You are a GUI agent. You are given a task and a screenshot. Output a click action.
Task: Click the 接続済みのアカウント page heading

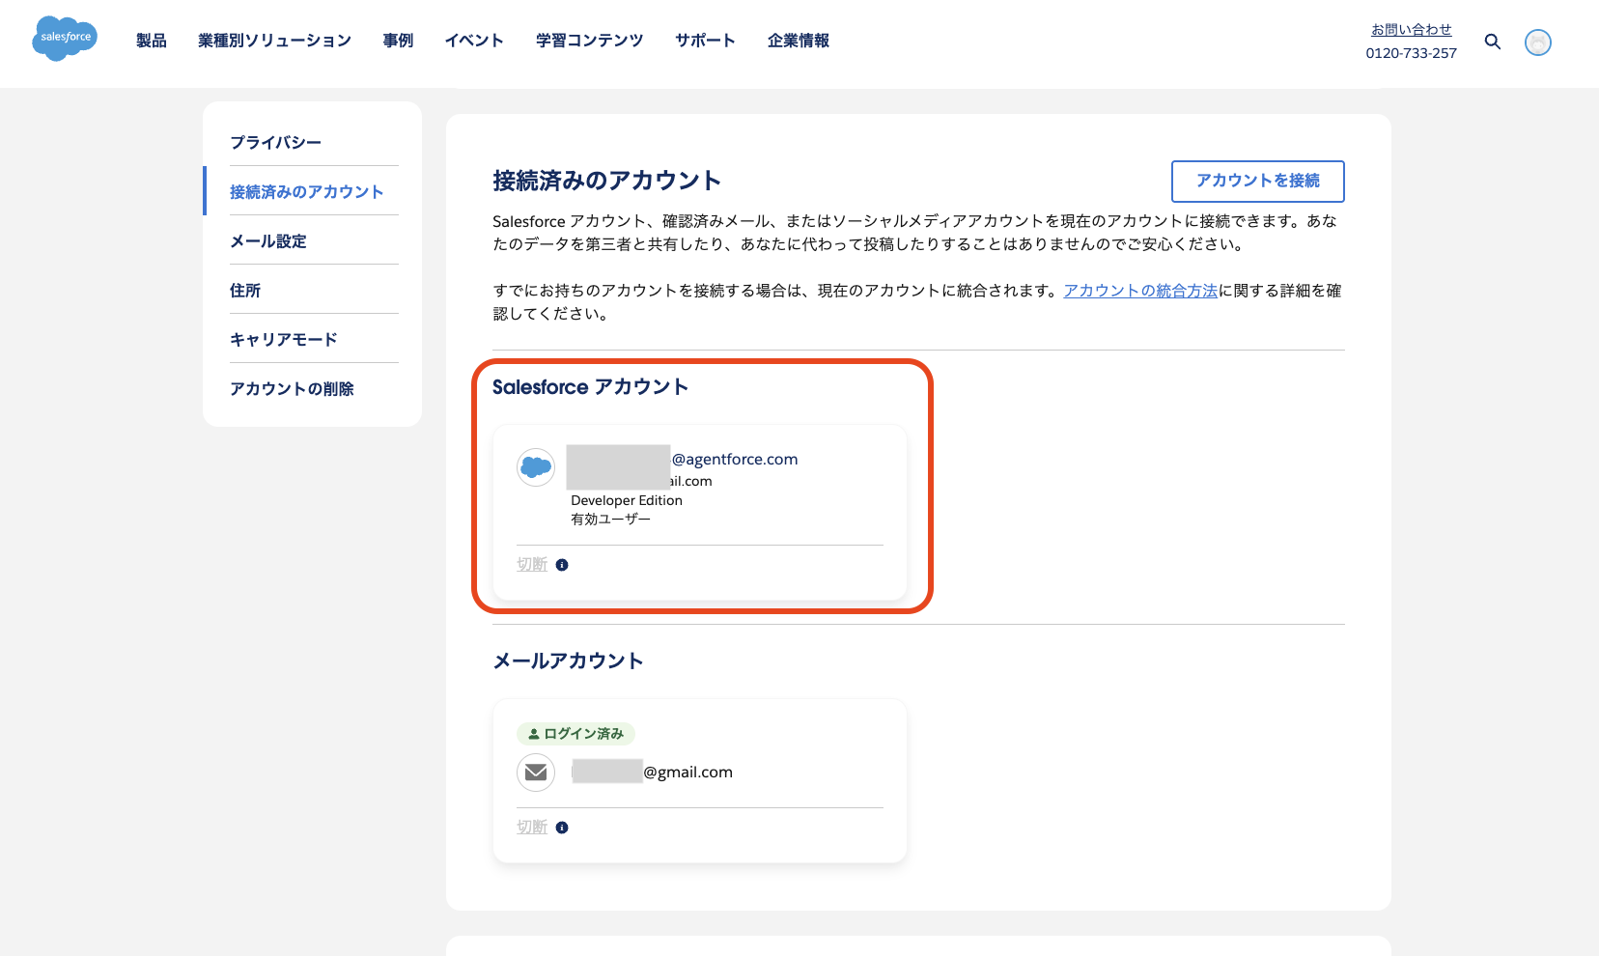tap(606, 181)
